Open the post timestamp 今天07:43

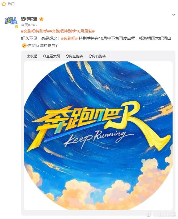29,25
